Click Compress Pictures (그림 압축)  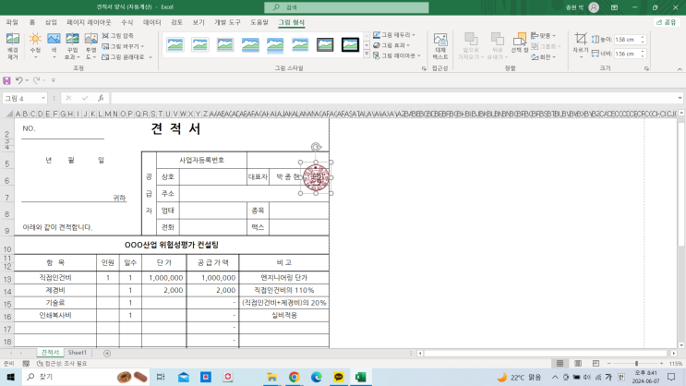[117, 35]
